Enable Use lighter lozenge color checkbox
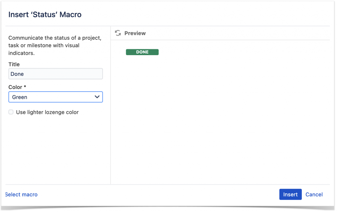The width and height of the screenshot is (337, 212). coord(11,112)
